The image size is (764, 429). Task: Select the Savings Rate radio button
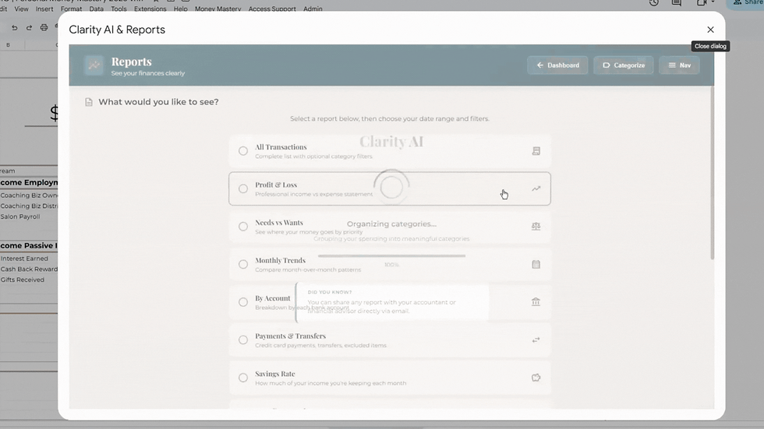(x=243, y=378)
